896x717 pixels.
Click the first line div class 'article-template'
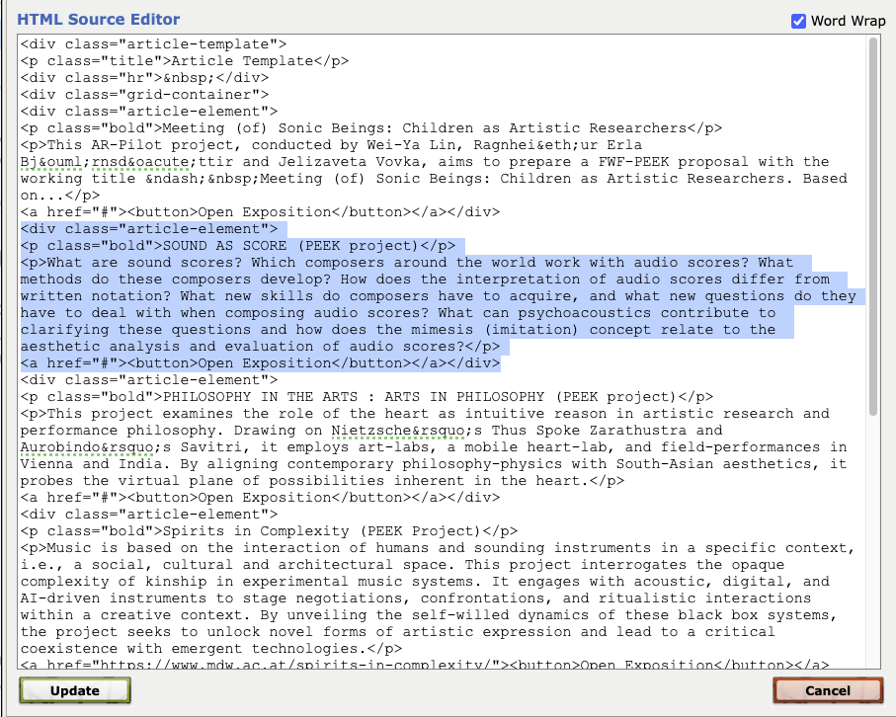pos(153,43)
